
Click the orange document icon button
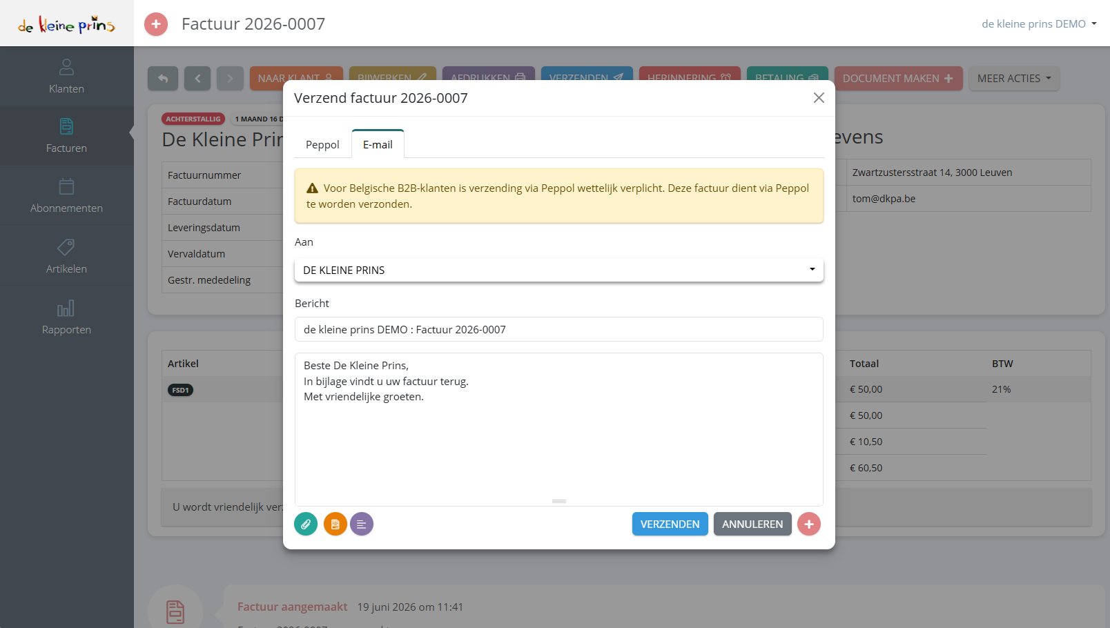pos(335,524)
